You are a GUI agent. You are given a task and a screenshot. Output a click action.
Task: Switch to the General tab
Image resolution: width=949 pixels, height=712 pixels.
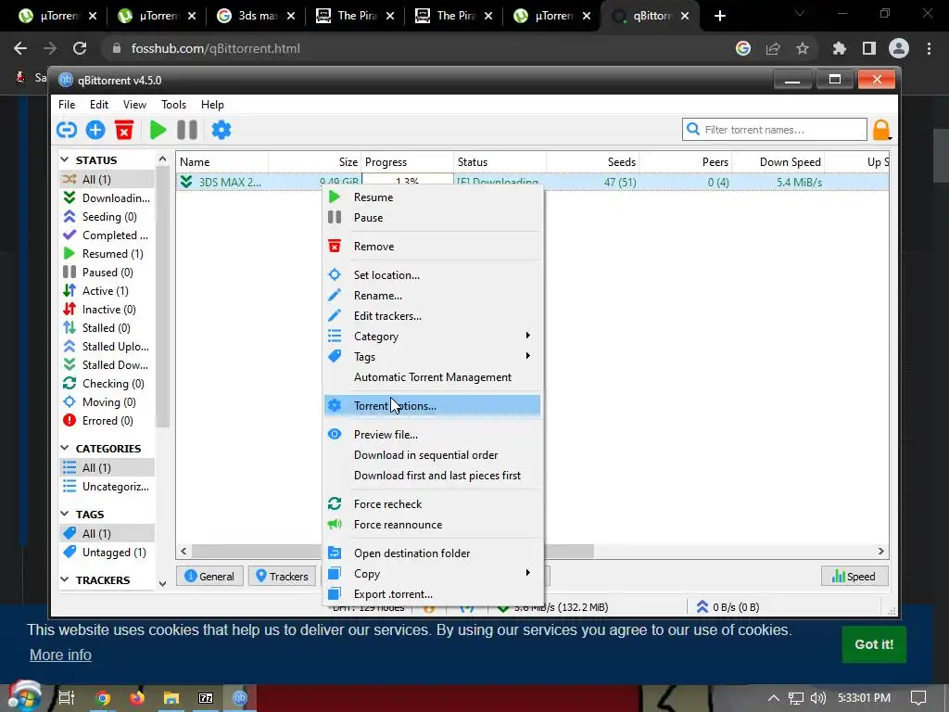tap(209, 577)
